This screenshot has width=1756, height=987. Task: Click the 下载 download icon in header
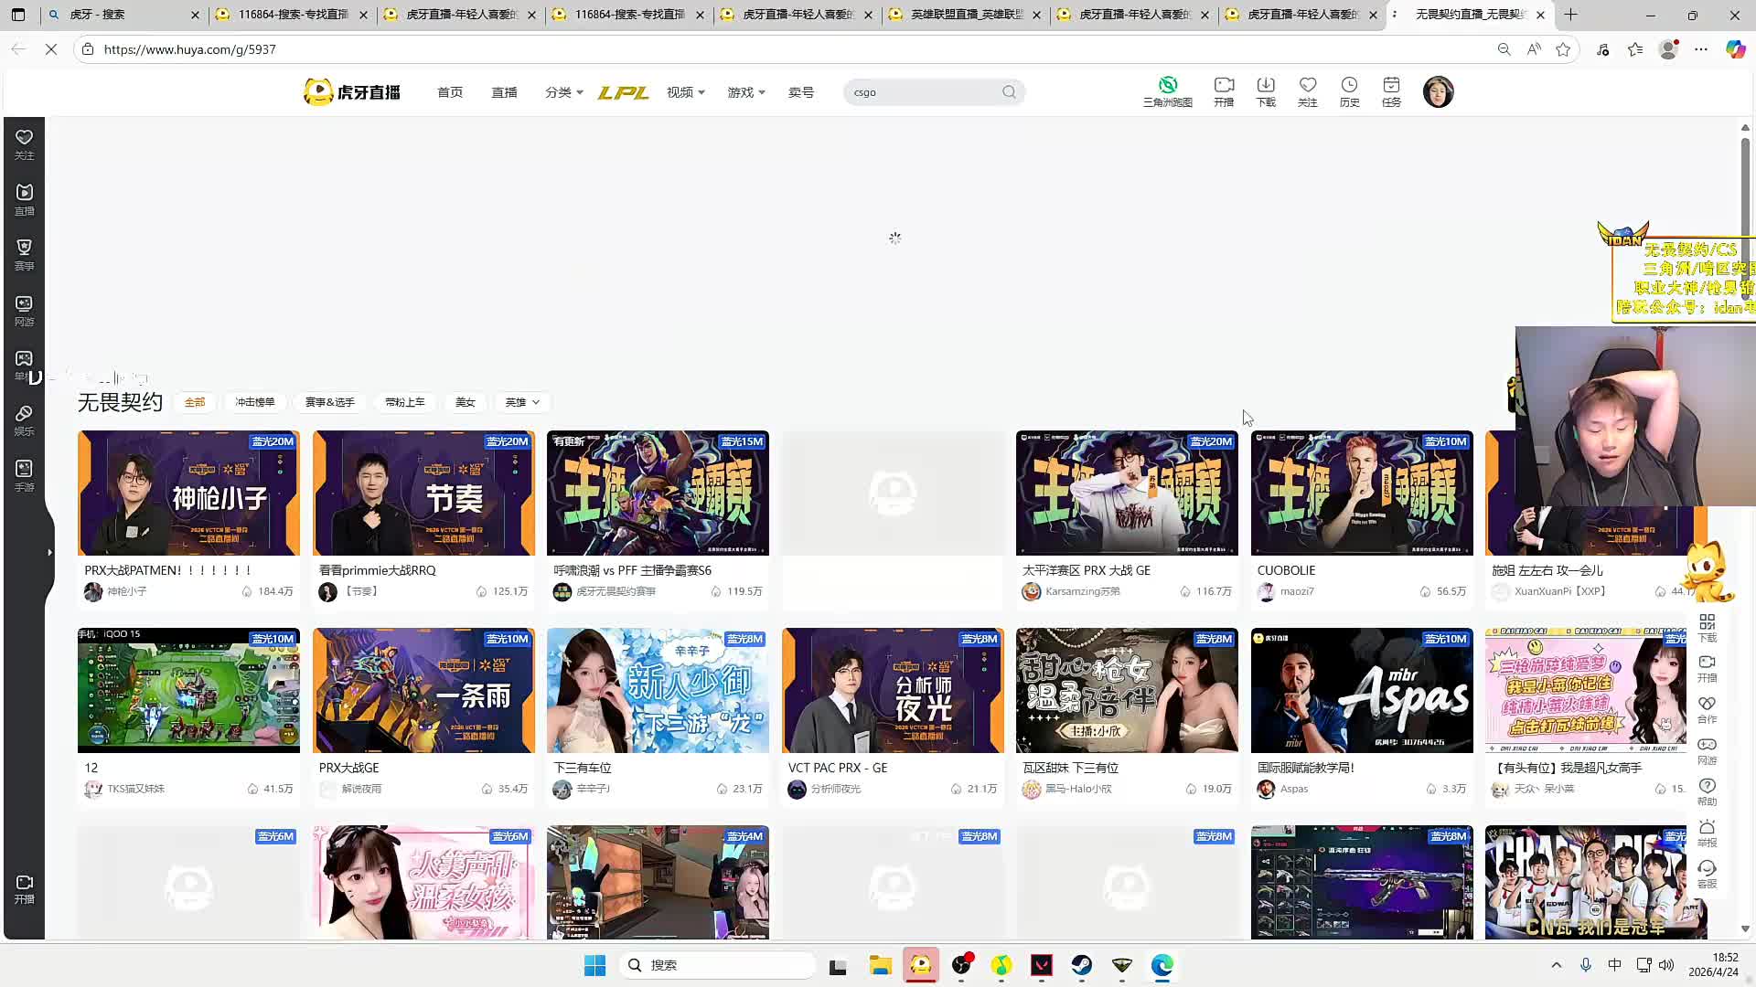(x=1266, y=85)
